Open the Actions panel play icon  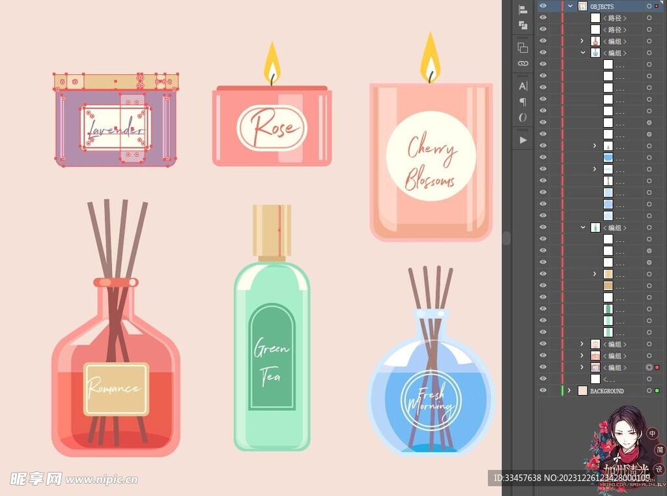[x=523, y=140]
